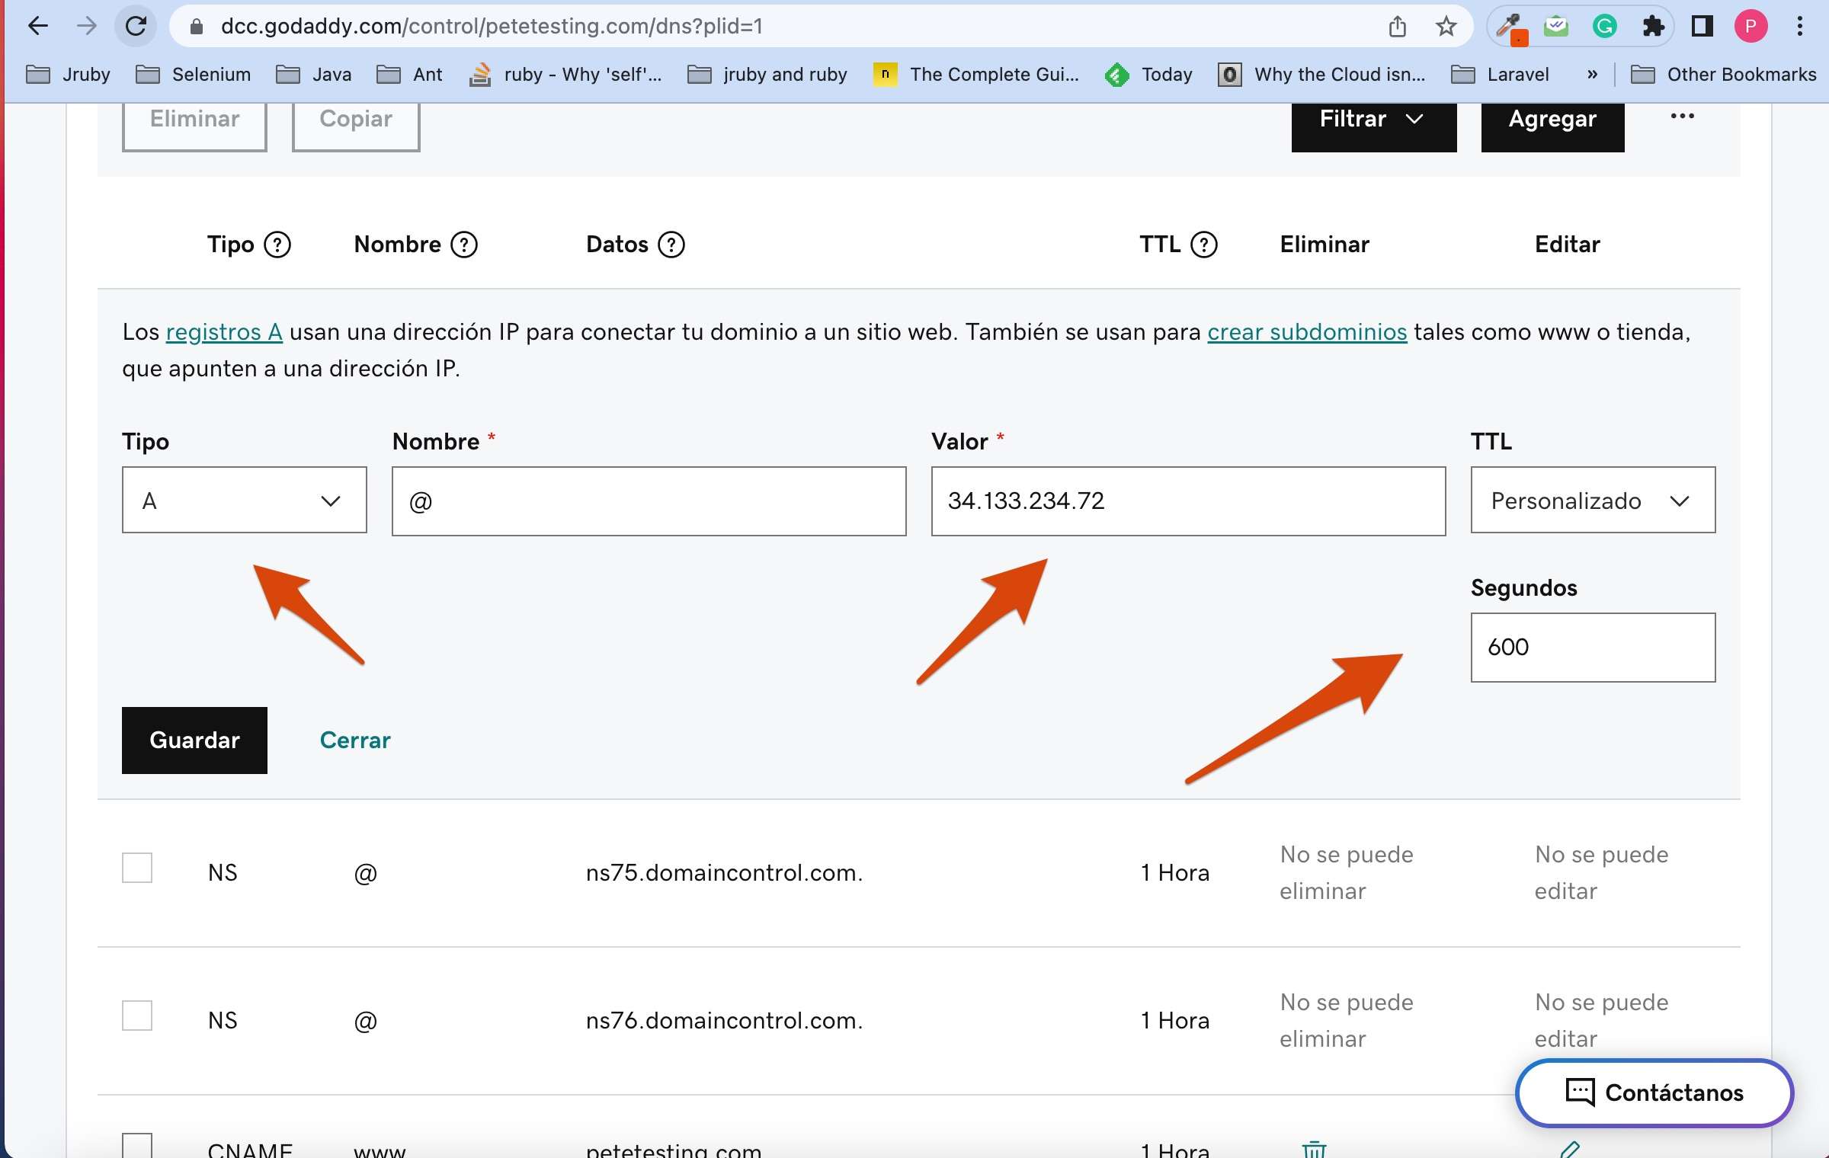
Task: Open the TTL Personalizado dropdown
Action: tap(1592, 501)
